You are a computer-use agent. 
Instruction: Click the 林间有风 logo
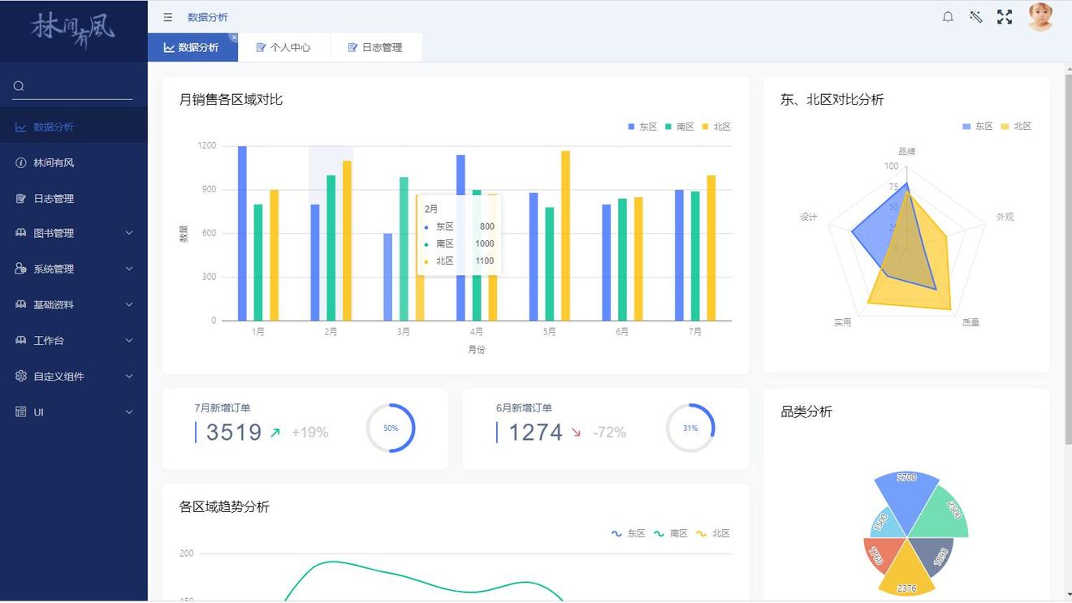[x=73, y=29]
